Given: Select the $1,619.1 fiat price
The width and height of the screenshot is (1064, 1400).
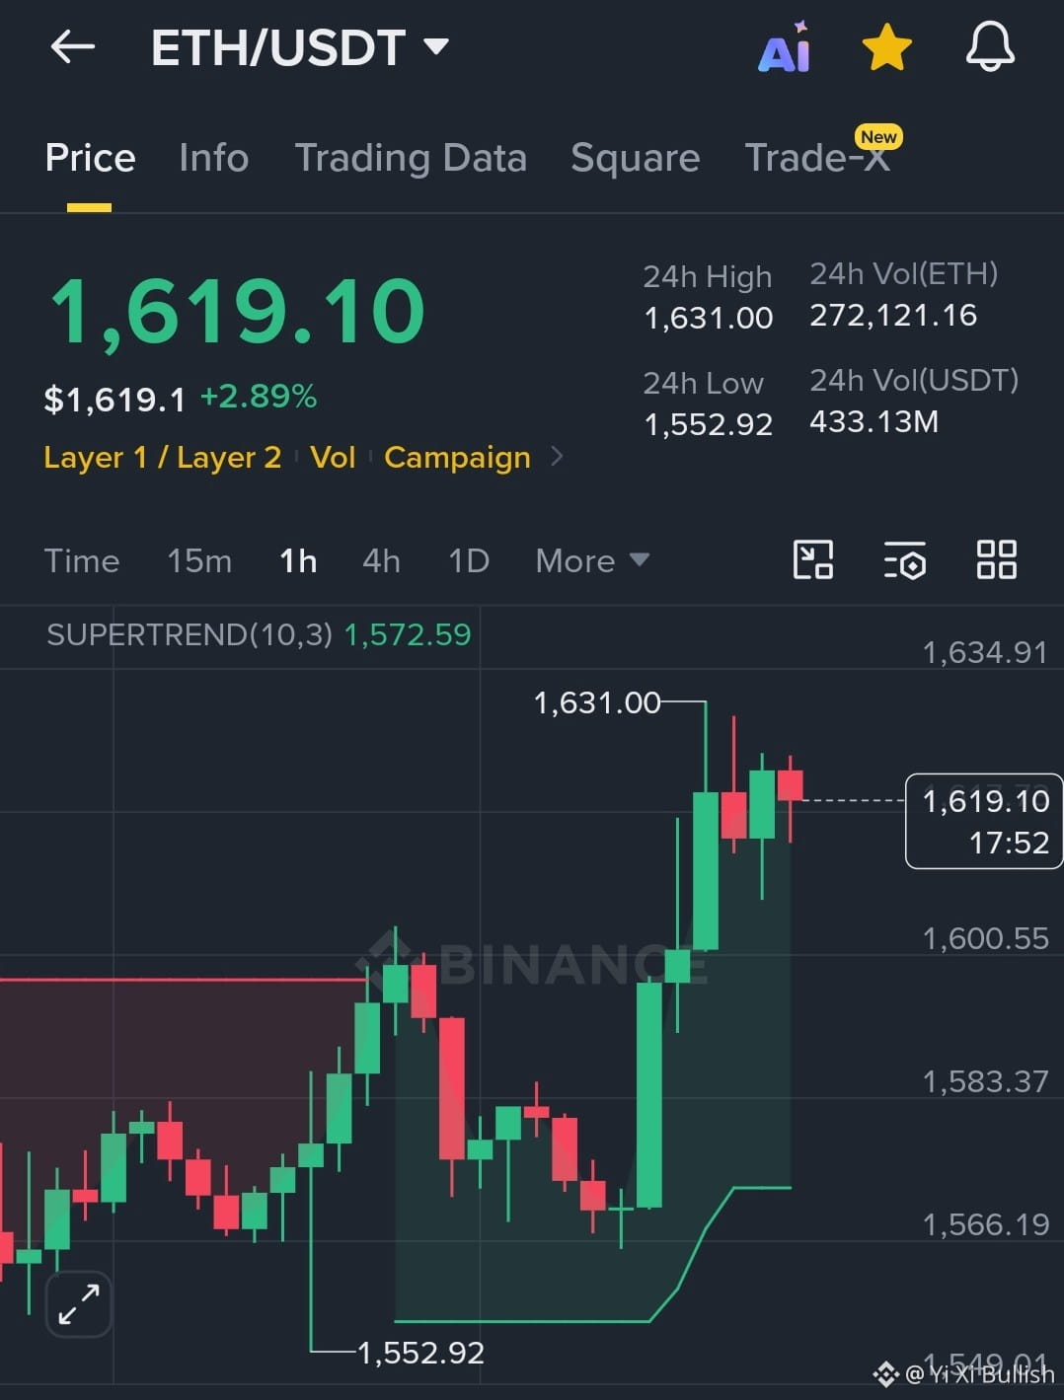Looking at the screenshot, I should [x=114, y=400].
